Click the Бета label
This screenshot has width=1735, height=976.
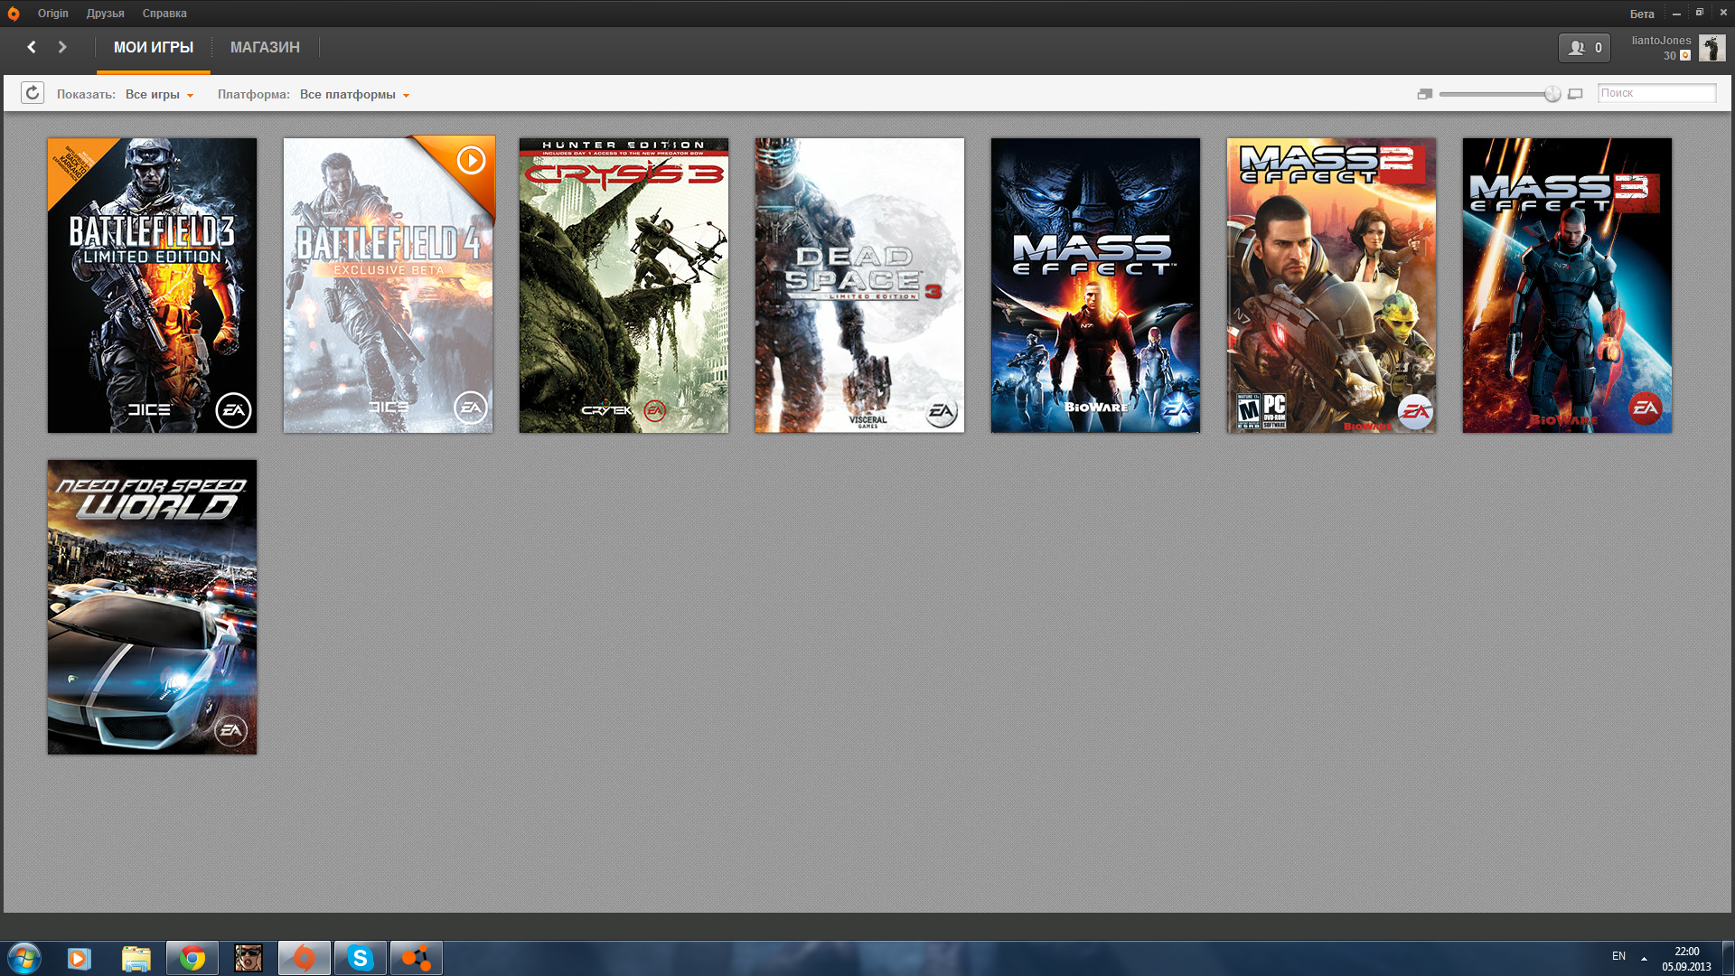click(1642, 14)
